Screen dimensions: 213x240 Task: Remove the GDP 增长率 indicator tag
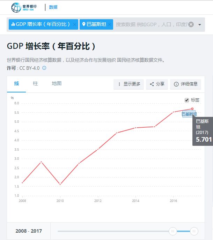[74, 24]
